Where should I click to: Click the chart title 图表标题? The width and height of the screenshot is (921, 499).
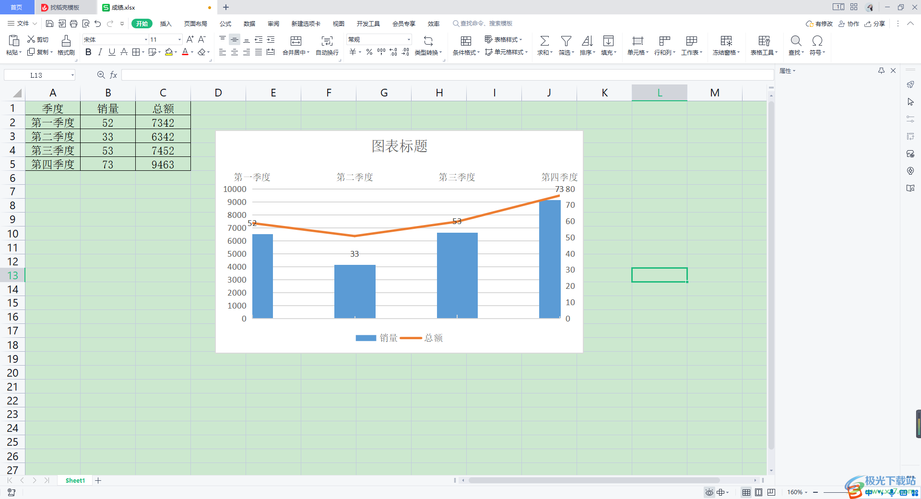399,146
